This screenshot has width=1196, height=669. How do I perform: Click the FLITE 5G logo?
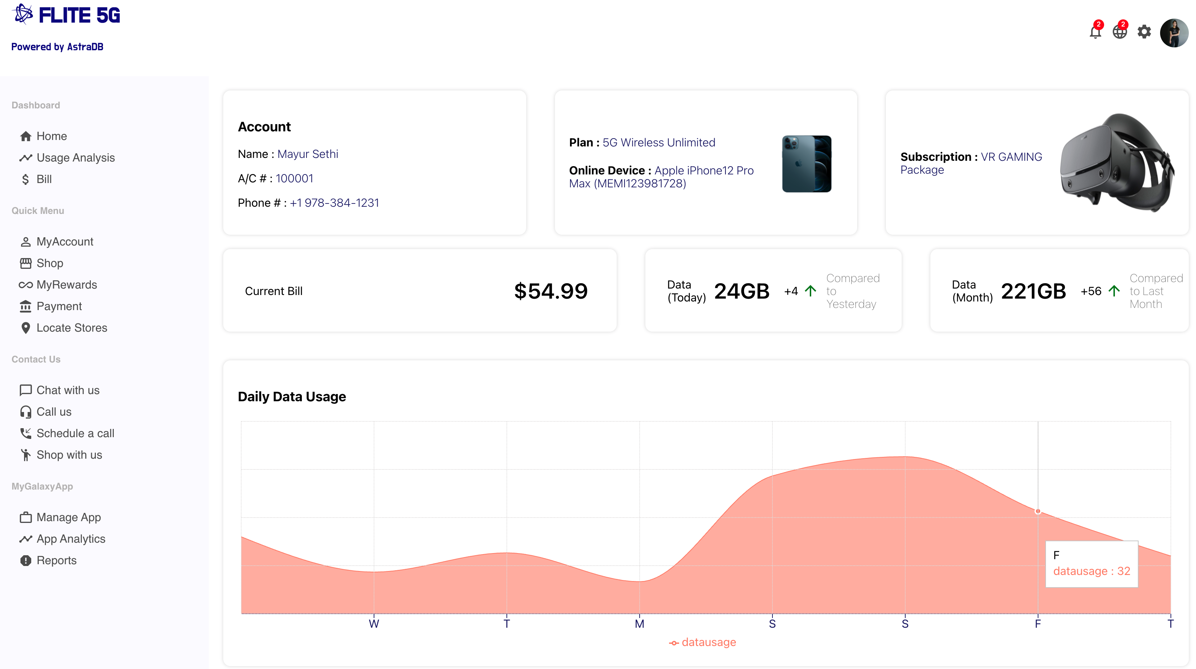point(66,15)
